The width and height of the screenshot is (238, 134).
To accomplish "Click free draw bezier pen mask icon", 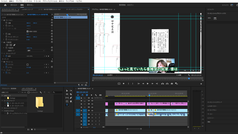I will 14,45.
